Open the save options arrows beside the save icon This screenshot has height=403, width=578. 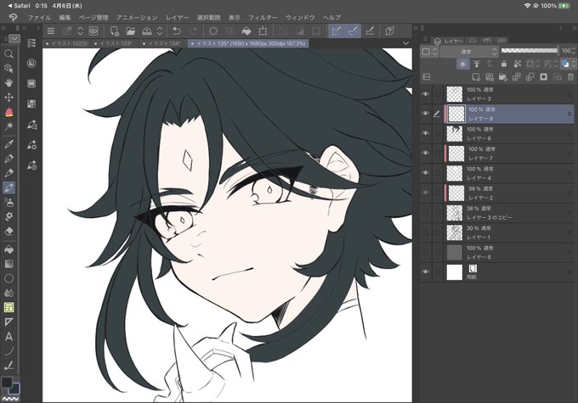pyautogui.click(x=160, y=31)
